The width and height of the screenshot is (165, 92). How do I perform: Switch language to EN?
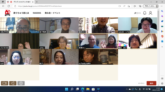(139, 13)
